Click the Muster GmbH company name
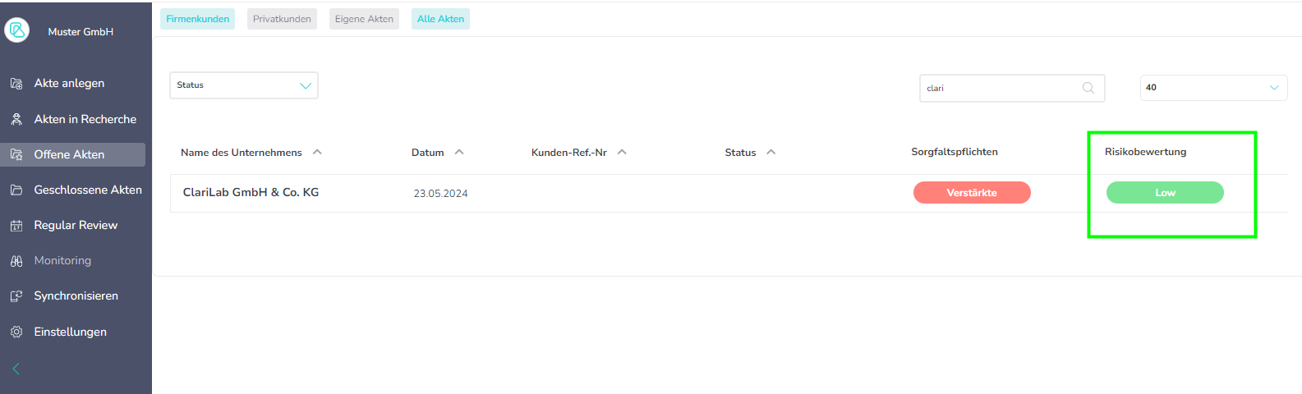The width and height of the screenshot is (1302, 394). click(81, 32)
